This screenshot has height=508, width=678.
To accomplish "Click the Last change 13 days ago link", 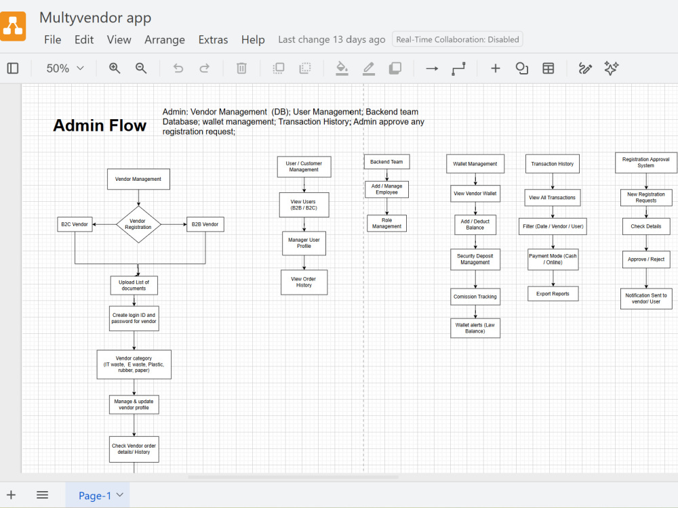I will 332,40.
